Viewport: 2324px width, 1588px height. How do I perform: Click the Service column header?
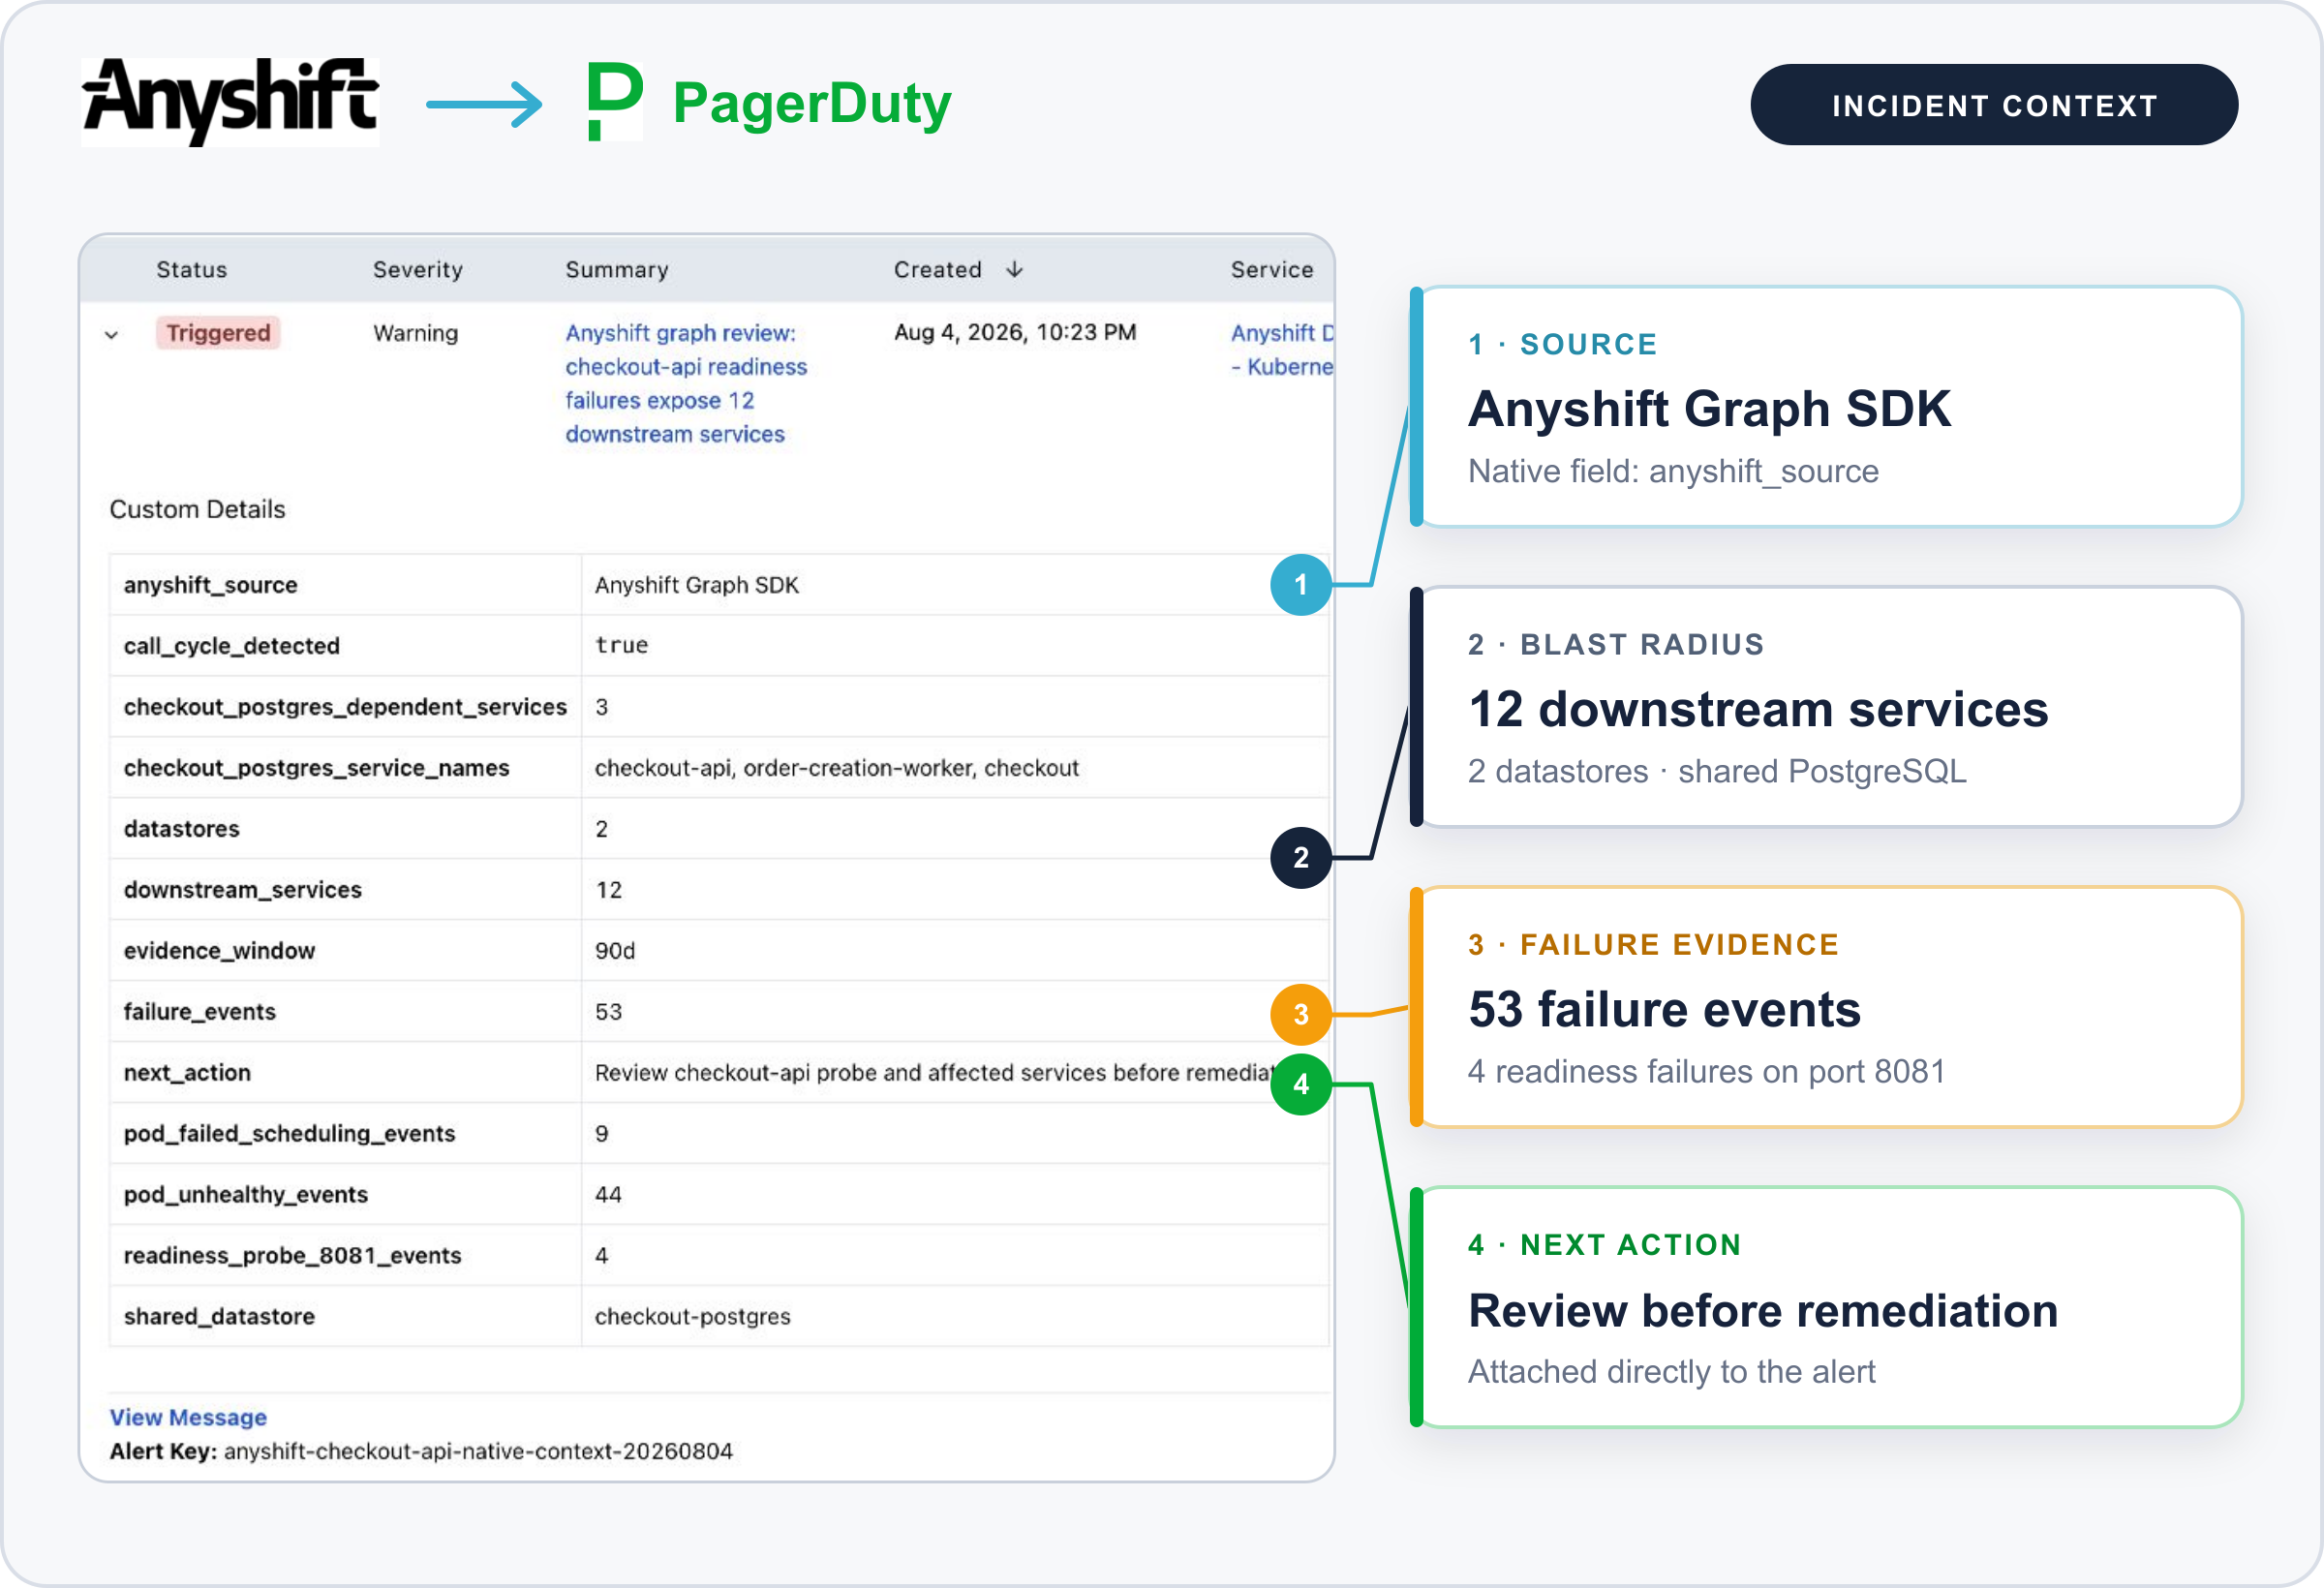click(x=1272, y=270)
